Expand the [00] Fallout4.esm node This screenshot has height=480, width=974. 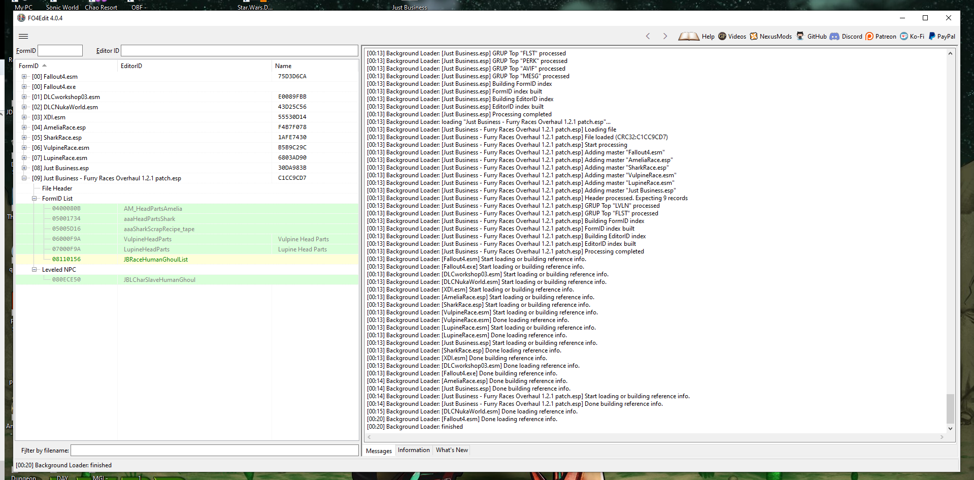click(x=24, y=77)
